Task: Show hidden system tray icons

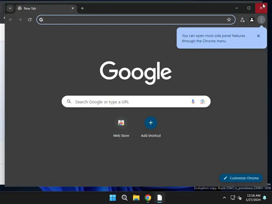Action: (224, 198)
